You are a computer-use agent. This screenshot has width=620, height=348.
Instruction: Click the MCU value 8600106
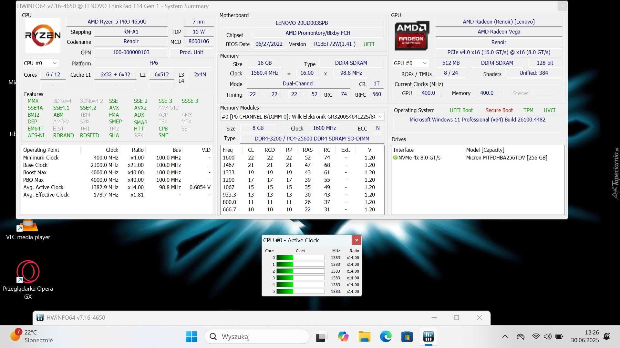[199, 41]
